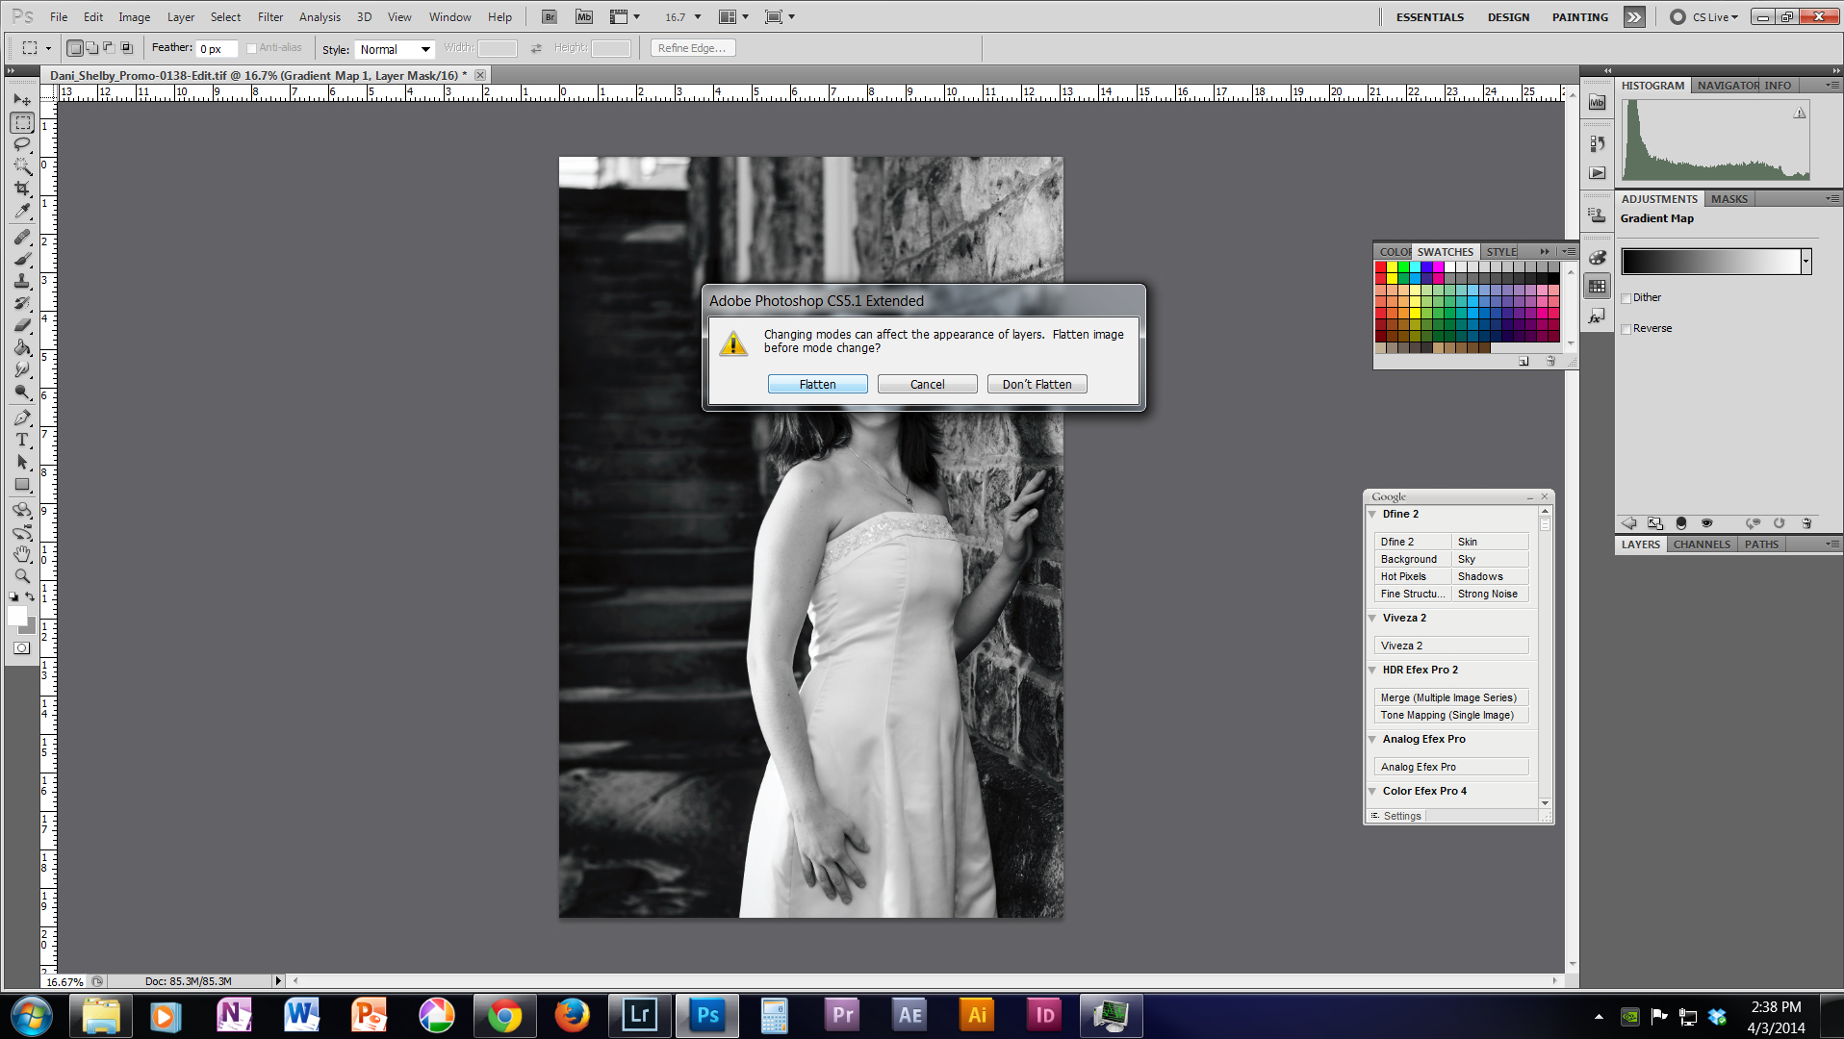Select the Rectangular Marquee tool in toolbox
Screen dimensions: 1844x1039
coord(22,123)
